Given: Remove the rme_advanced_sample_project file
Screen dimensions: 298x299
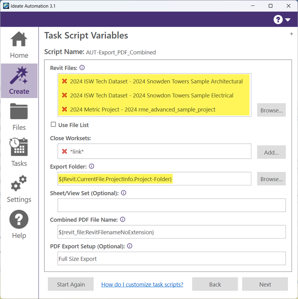Looking at the screenshot, I should 65,109.
